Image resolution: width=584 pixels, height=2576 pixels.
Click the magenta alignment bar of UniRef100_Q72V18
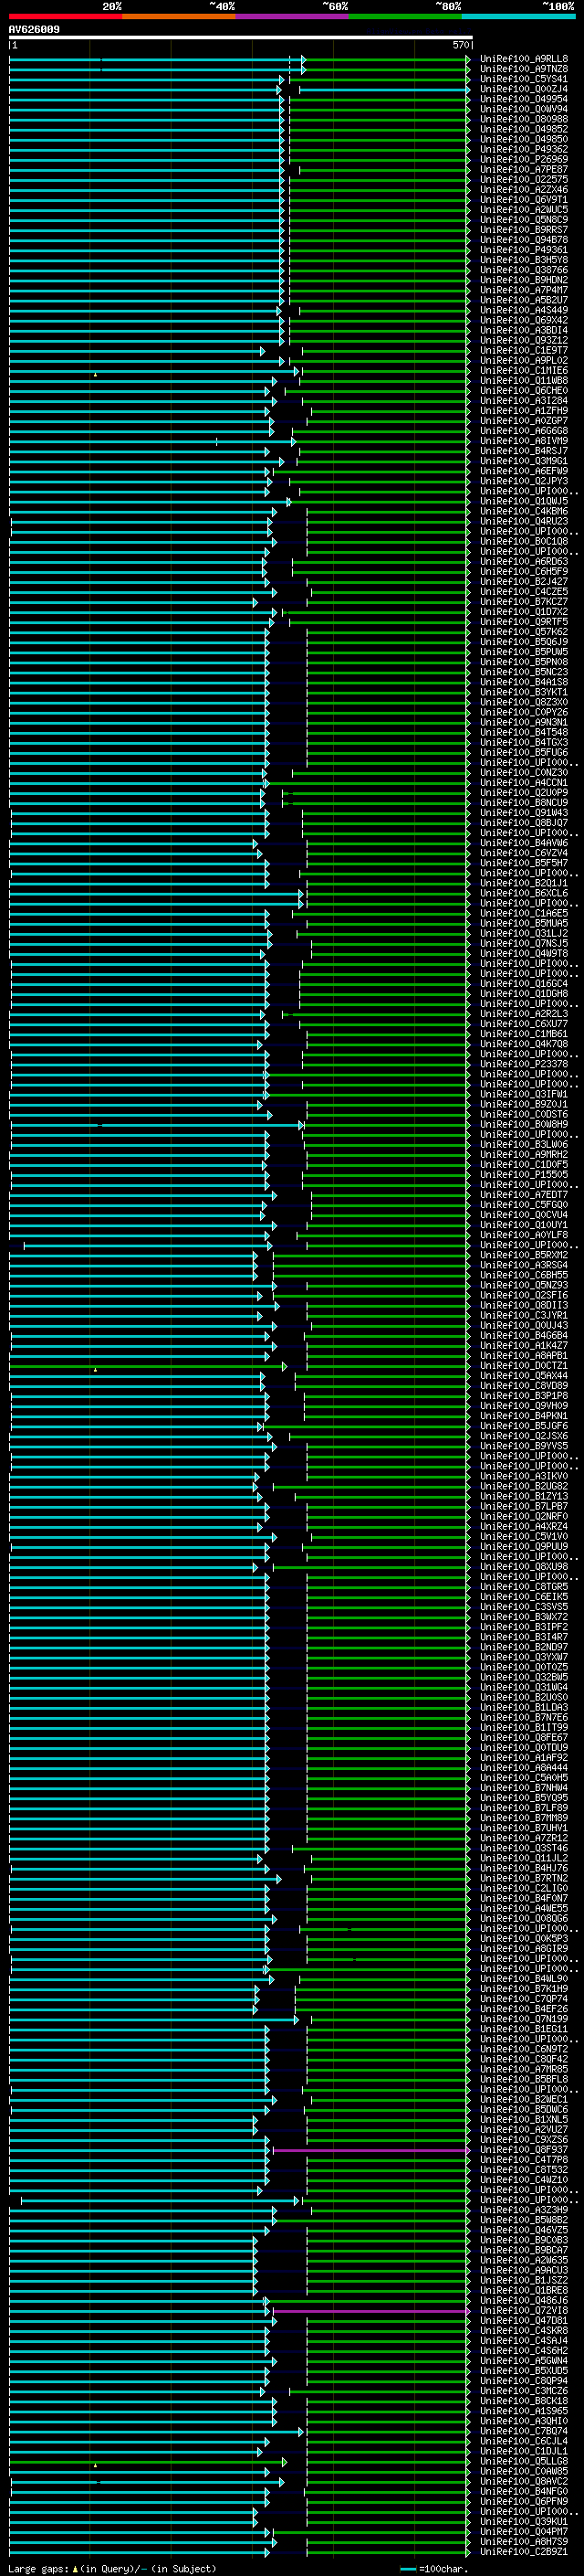point(370,2311)
